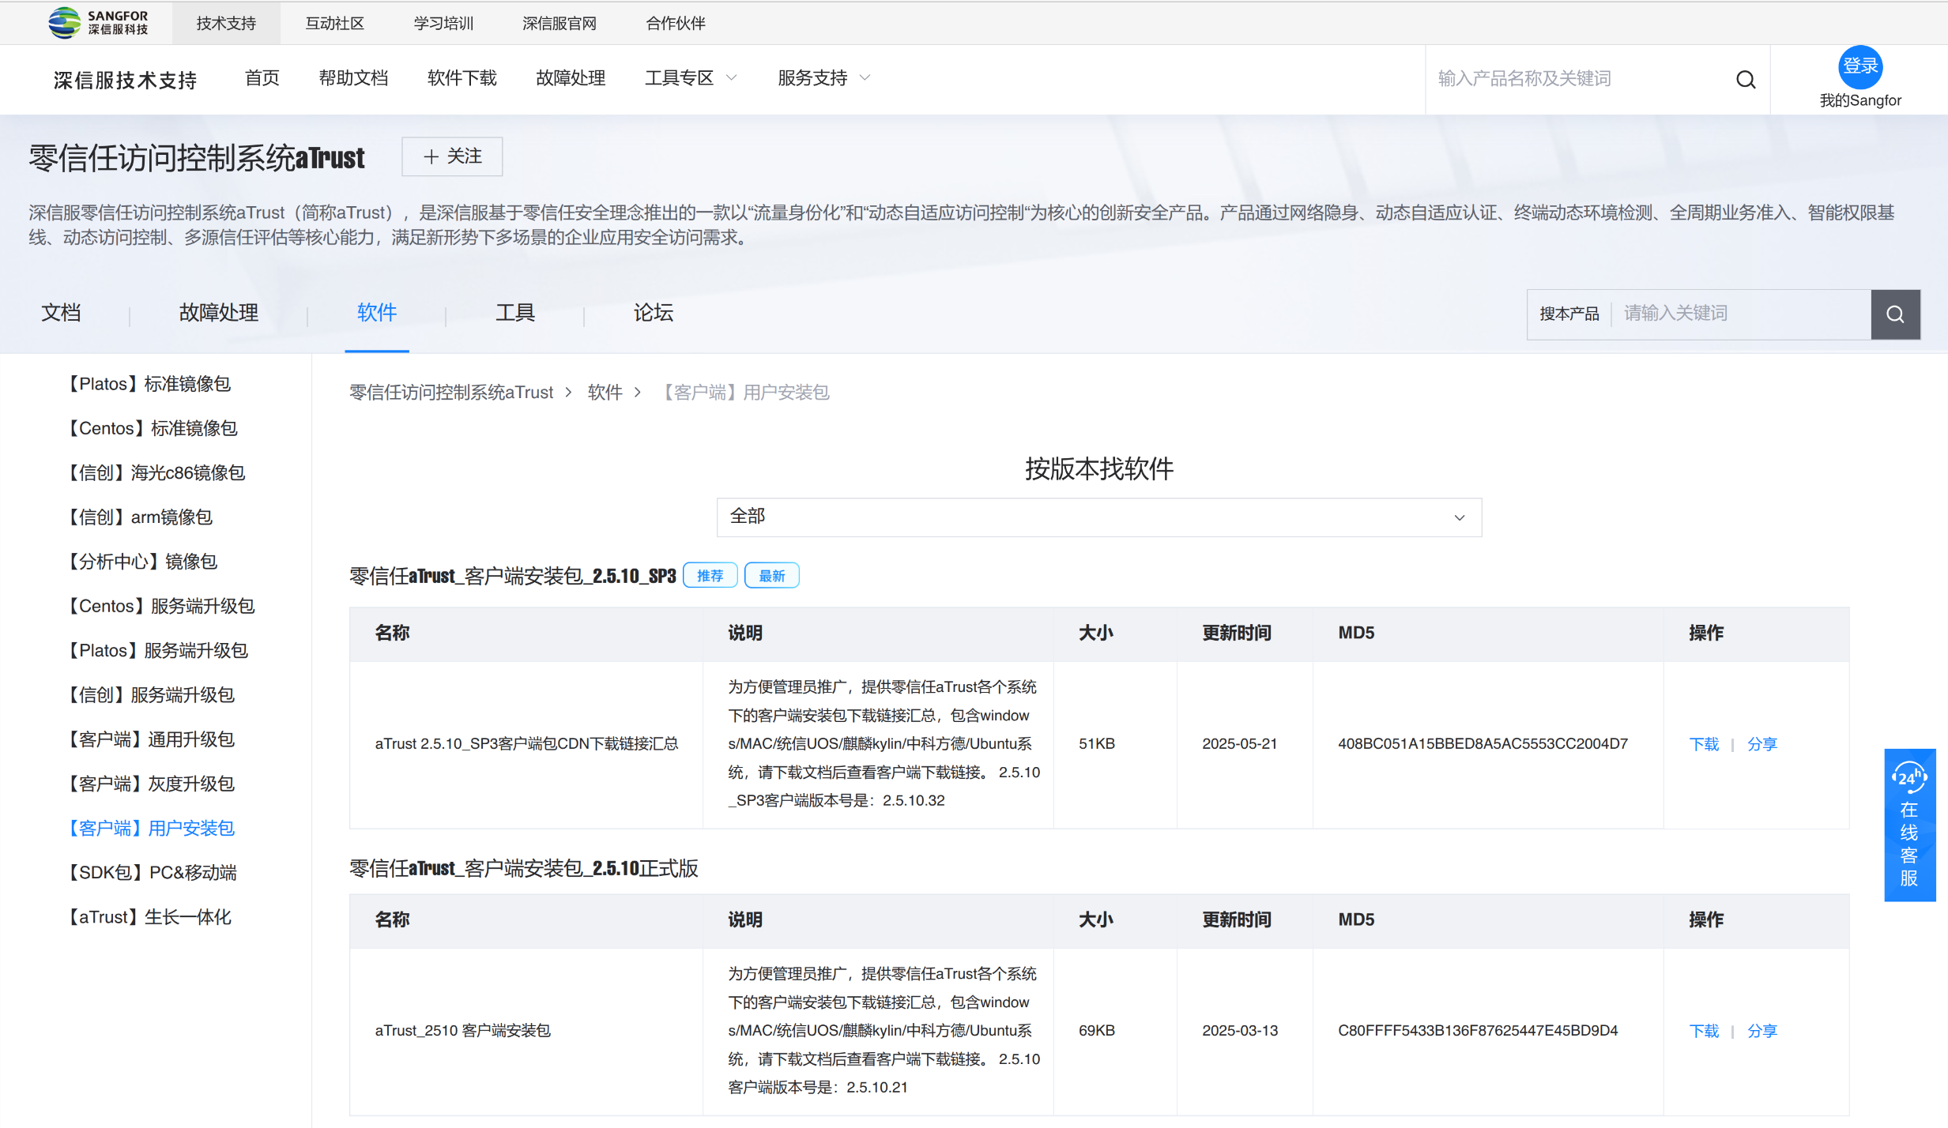Click heading 零信任aTrust_客户端安装包_2.5.10正式版
This screenshot has height=1128, width=1948.
pos(524,868)
